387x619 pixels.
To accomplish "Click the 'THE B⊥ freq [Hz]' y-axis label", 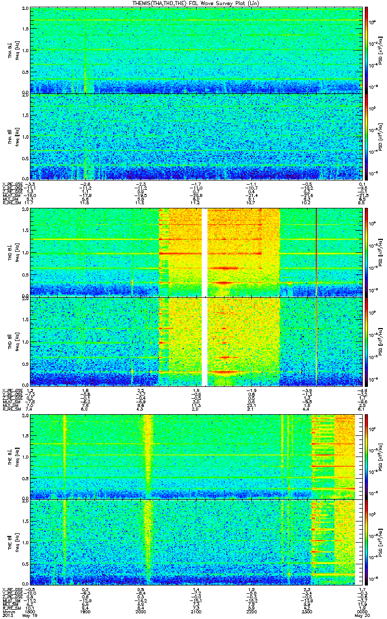I will tap(13, 456).
